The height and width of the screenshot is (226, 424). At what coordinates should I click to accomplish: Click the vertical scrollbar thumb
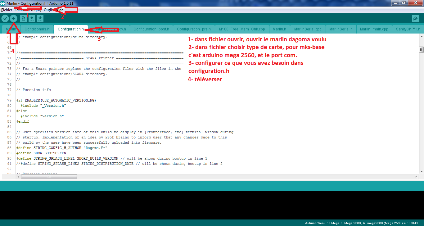point(421,50)
